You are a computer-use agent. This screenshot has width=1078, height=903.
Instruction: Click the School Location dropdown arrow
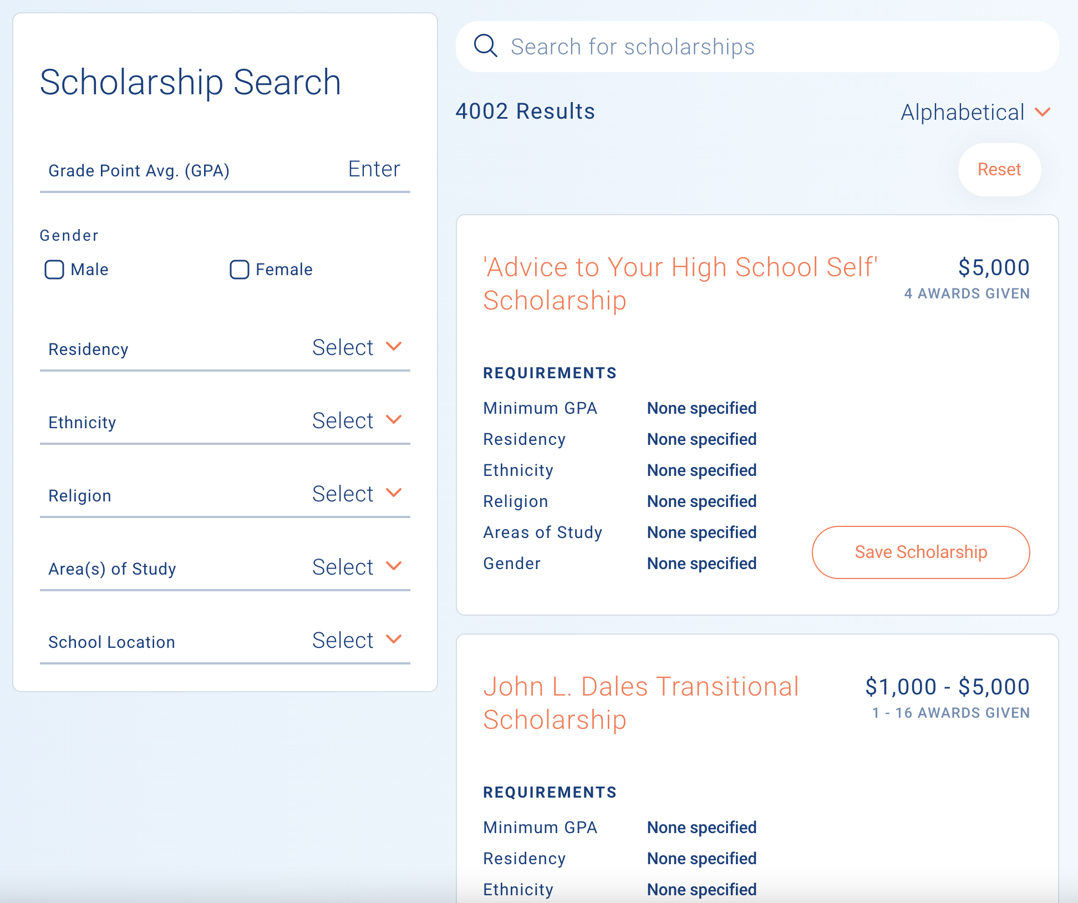(395, 640)
